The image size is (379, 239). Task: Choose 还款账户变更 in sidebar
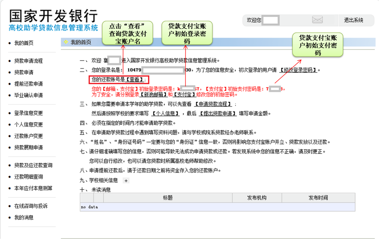coord(28,136)
